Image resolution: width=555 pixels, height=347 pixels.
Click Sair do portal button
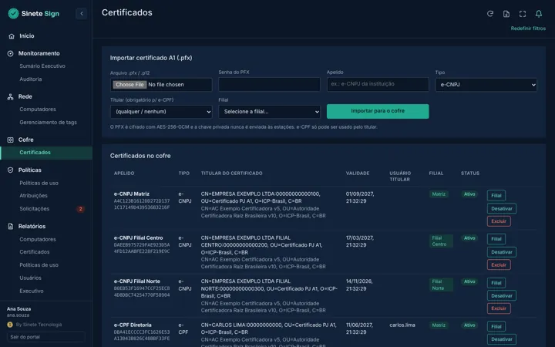[46, 337]
